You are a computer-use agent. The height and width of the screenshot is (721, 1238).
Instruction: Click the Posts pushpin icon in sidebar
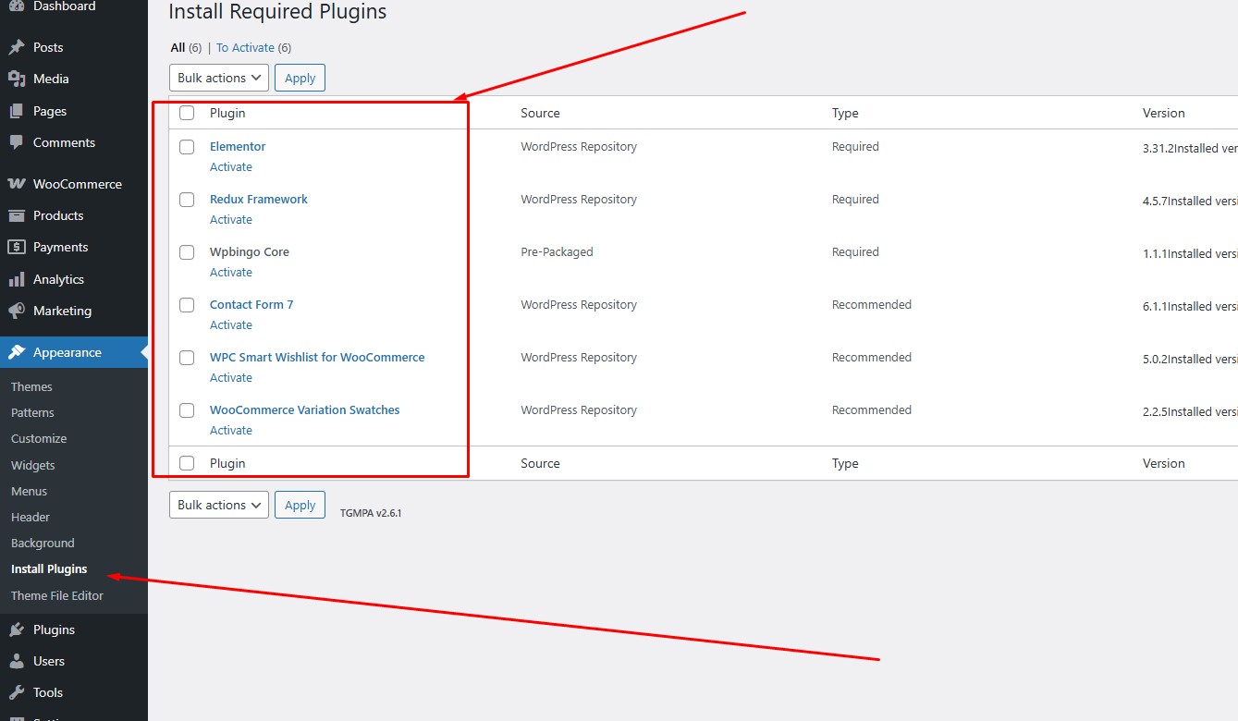[17, 47]
